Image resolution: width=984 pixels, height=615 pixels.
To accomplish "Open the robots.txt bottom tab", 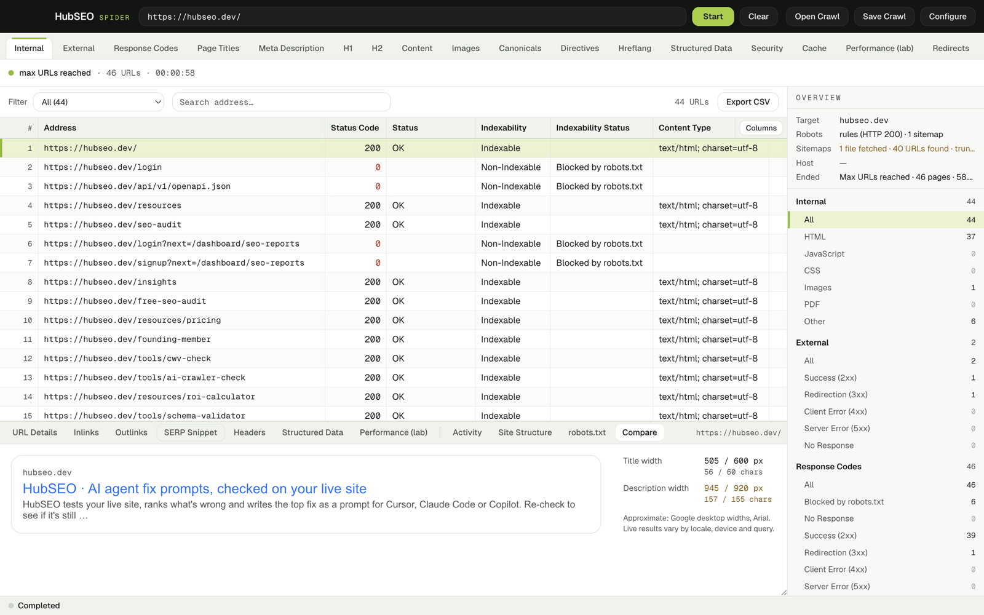I will [587, 432].
